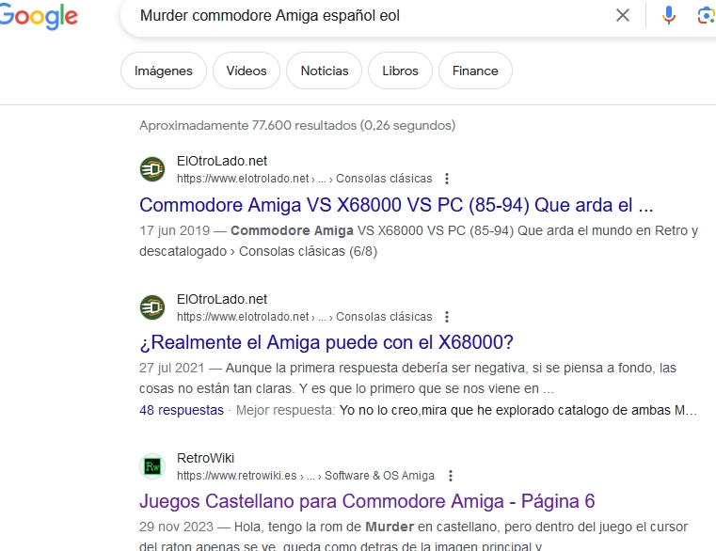716x551 pixels.
Task: Click the ElOtroLado.net name above Commodore Amiga VS
Action: [x=221, y=161]
